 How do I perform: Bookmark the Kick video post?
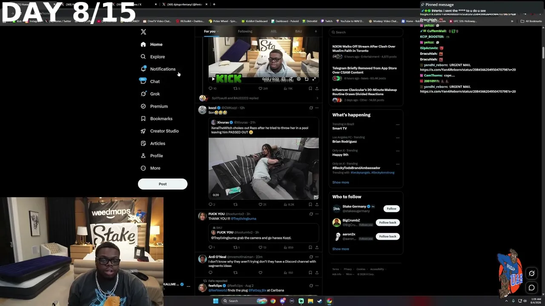tap(310, 88)
